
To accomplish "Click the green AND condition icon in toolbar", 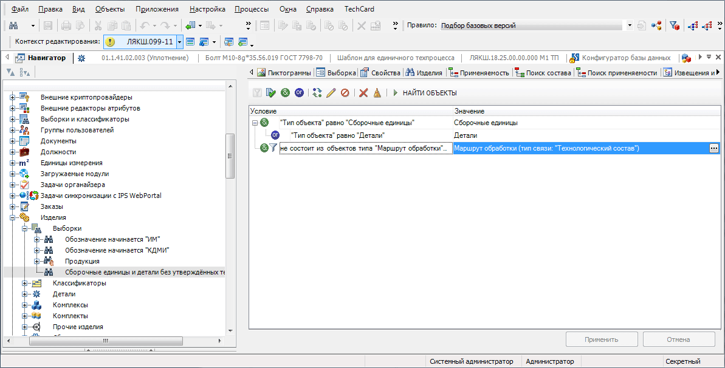I will click(x=286, y=93).
